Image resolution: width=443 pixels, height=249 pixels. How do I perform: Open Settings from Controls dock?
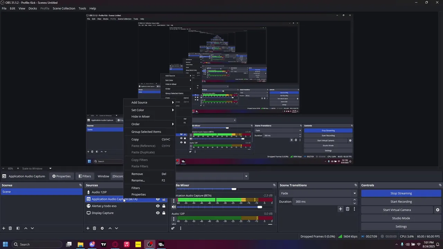click(401, 227)
